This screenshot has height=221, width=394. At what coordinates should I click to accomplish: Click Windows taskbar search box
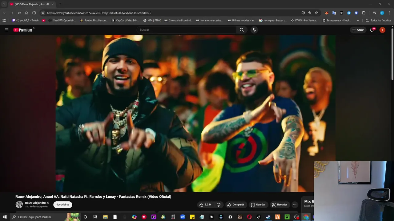45,217
